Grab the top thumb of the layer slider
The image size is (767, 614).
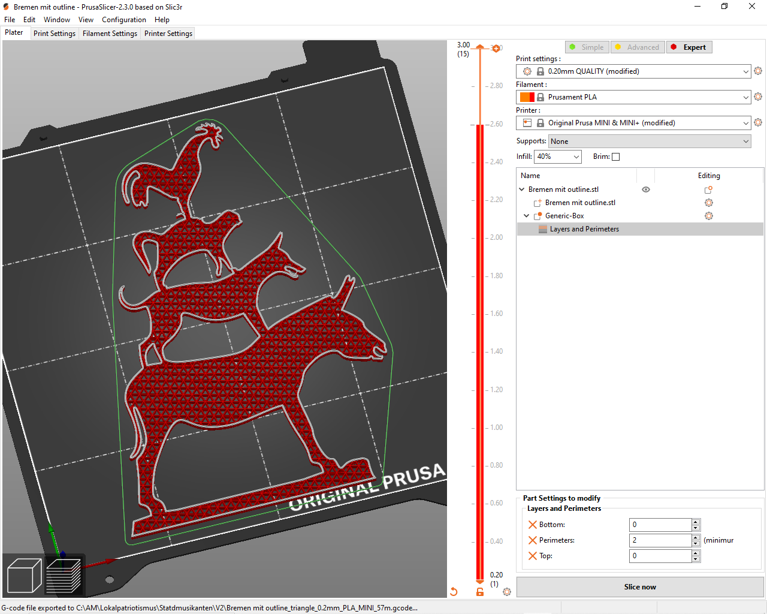coord(480,47)
